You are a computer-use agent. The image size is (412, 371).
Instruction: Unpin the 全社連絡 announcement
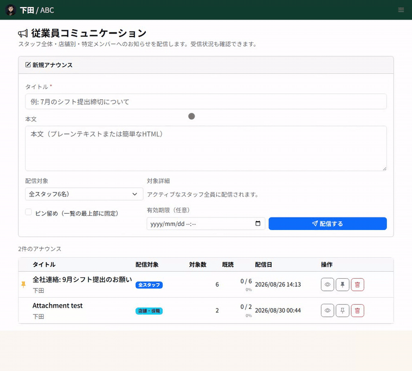[x=343, y=285]
